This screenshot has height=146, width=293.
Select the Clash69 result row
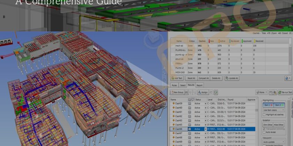(x=212, y=142)
